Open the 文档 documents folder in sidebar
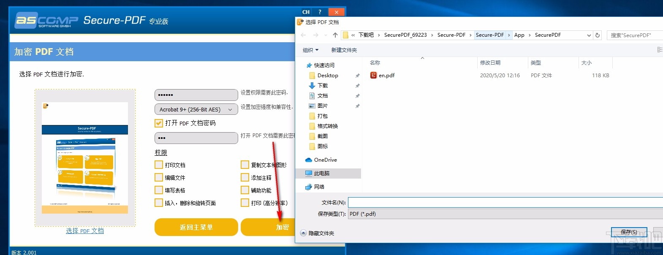 (323, 96)
